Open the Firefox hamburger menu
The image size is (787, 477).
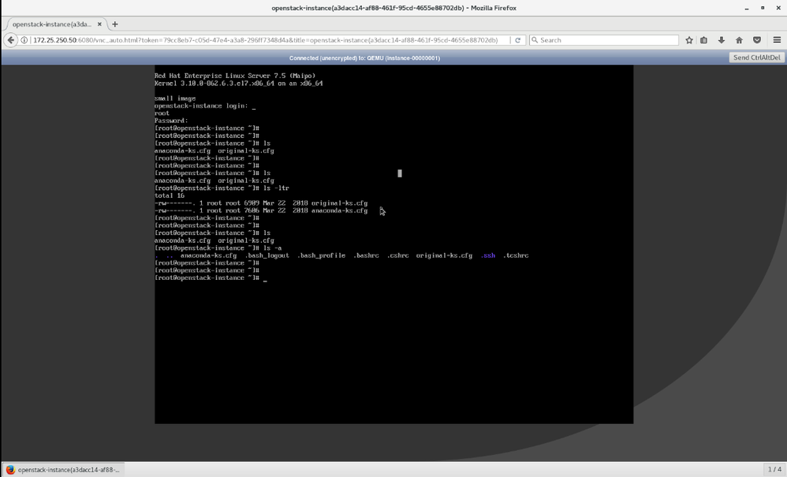click(777, 40)
